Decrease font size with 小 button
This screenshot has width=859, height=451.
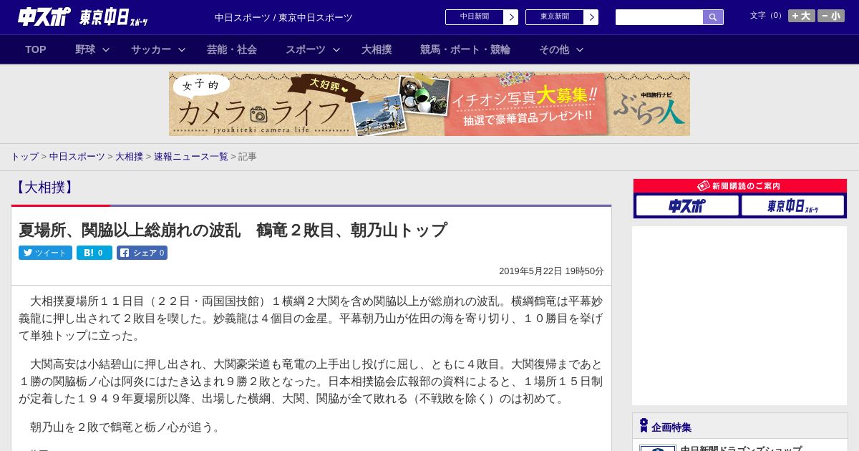point(831,16)
